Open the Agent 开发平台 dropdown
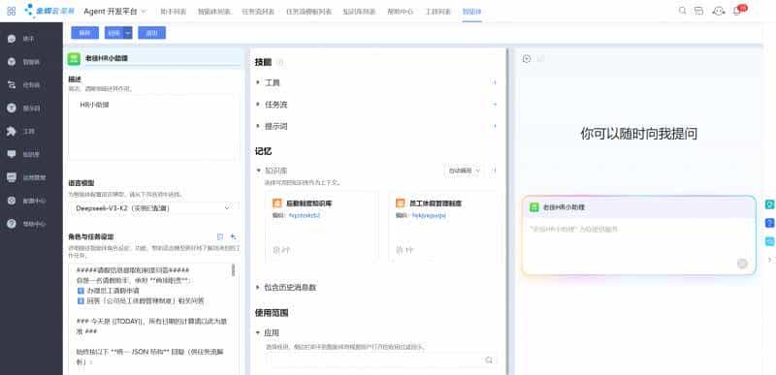The width and height of the screenshot is (776, 375). pos(114,11)
